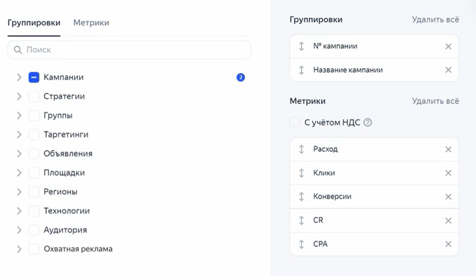Remove the Клики metric with its X icon
Screen dimensions: 476x276
point(448,173)
